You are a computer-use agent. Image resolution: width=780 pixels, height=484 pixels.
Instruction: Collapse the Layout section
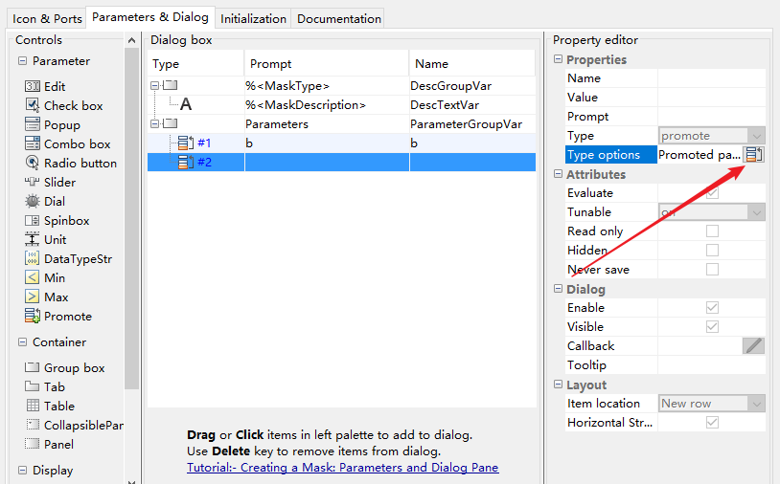[558, 385]
